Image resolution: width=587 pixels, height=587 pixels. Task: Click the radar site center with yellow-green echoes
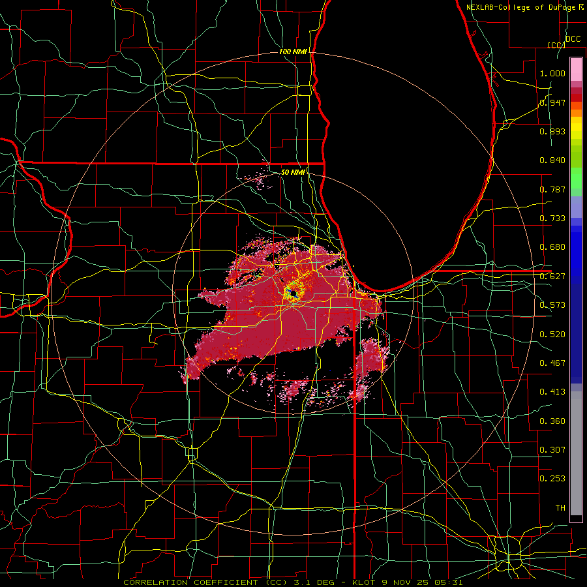[292, 292]
